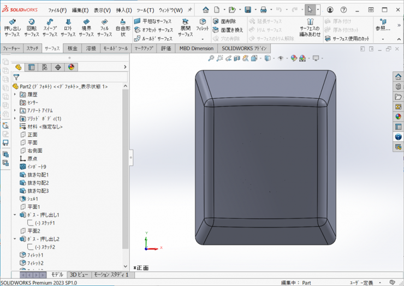Image resolution: width=404 pixels, height=286 pixels.
Task: Collapse the ボス - 押し出し1 feature node
Action: coord(15,215)
